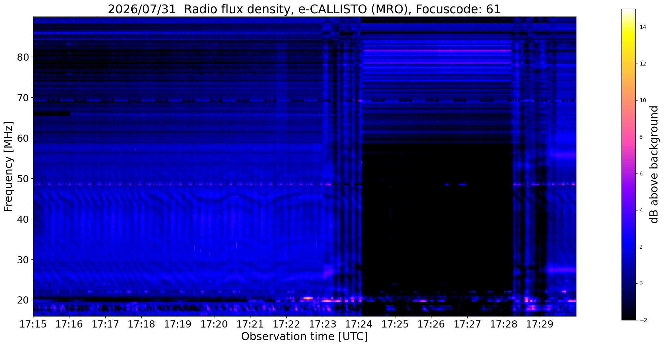Image resolution: width=664 pixels, height=346 pixels.
Task: Click the colorbar tick value 8
Action: tap(641, 137)
